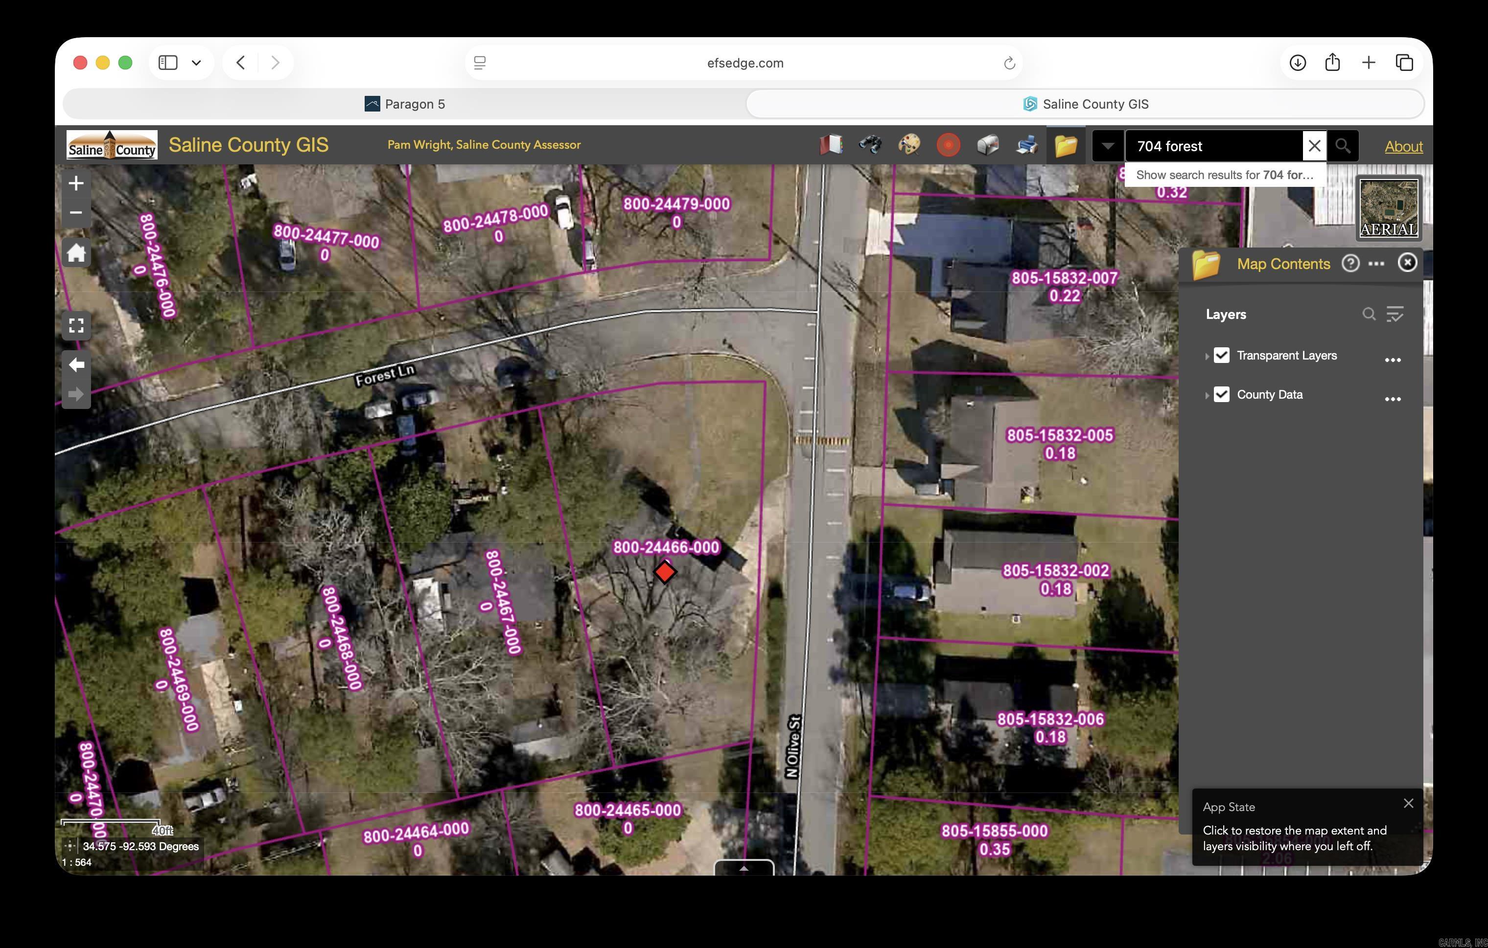Open the paint palette tool
Viewport: 1488px width, 948px height.
coord(909,145)
